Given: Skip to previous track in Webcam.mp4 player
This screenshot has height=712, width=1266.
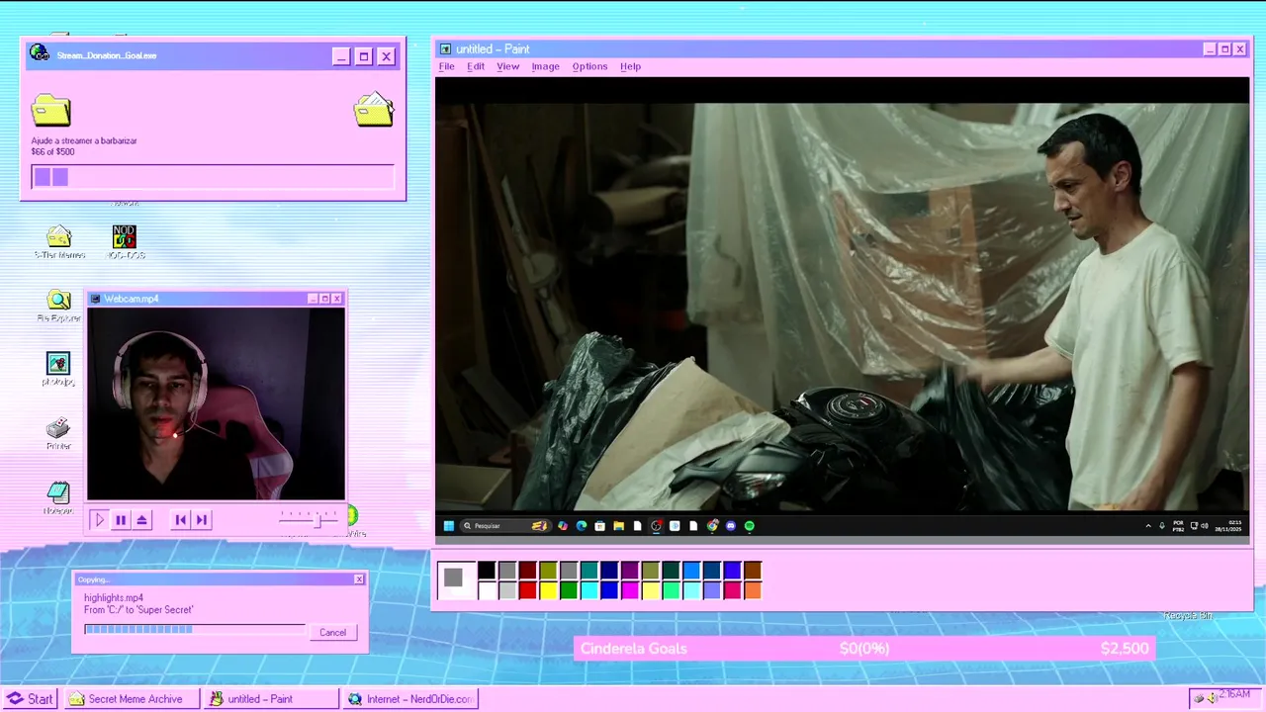Looking at the screenshot, I should pyautogui.click(x=180, y=519).
